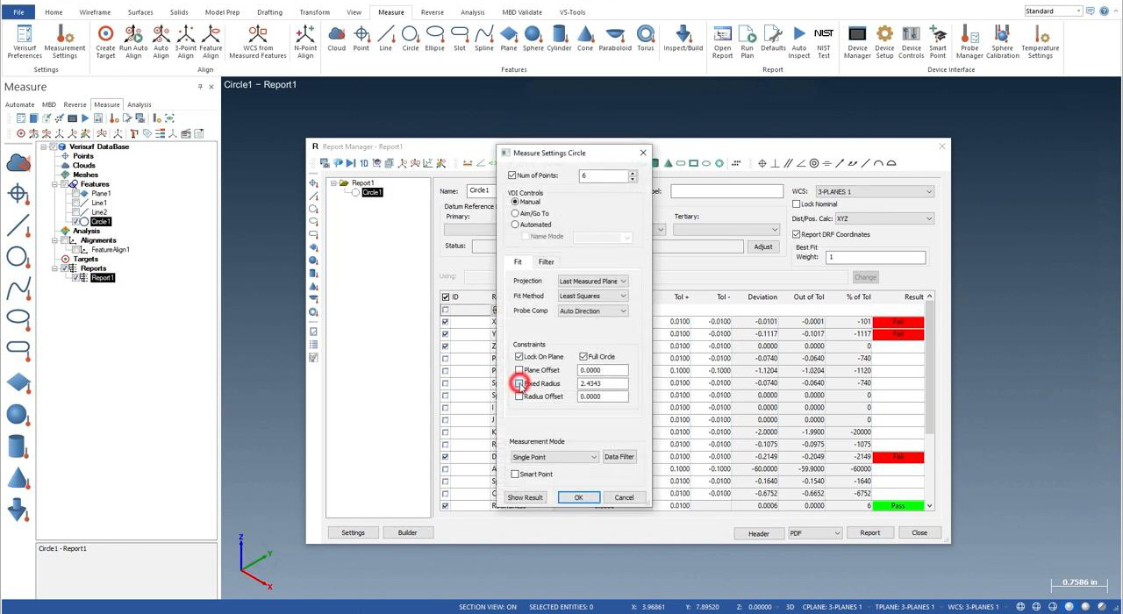The image size is (1123, 614).
Task: Measure a Cylinder feature
Action: (x=559, y=39)
